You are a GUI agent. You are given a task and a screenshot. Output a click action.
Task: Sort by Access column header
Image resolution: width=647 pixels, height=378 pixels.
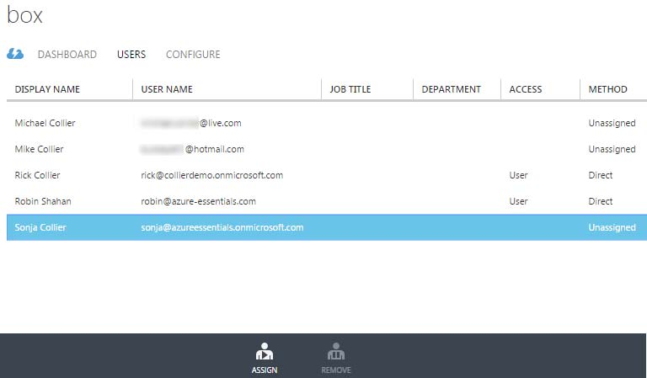(x=526, y=89)
